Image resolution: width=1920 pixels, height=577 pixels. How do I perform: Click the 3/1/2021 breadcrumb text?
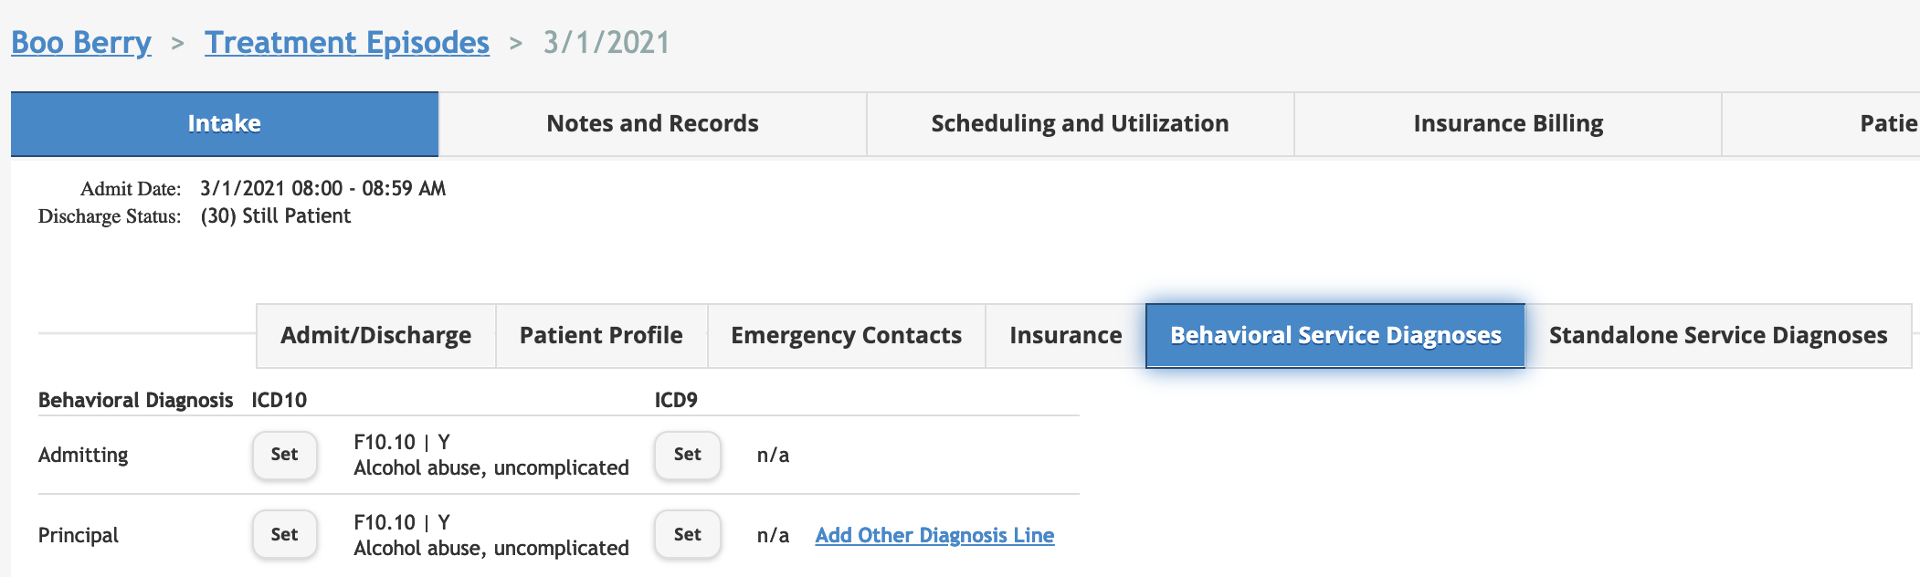(607, 43)
